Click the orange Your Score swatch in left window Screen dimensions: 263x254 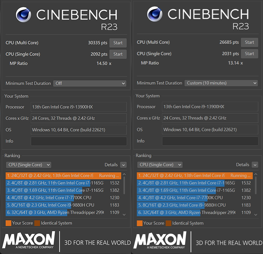click(9, 223)
